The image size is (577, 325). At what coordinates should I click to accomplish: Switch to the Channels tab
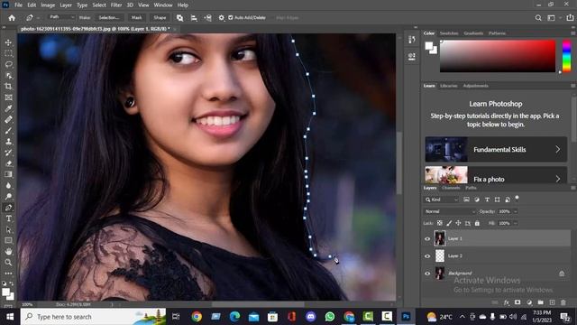click(x=451, y=188)
